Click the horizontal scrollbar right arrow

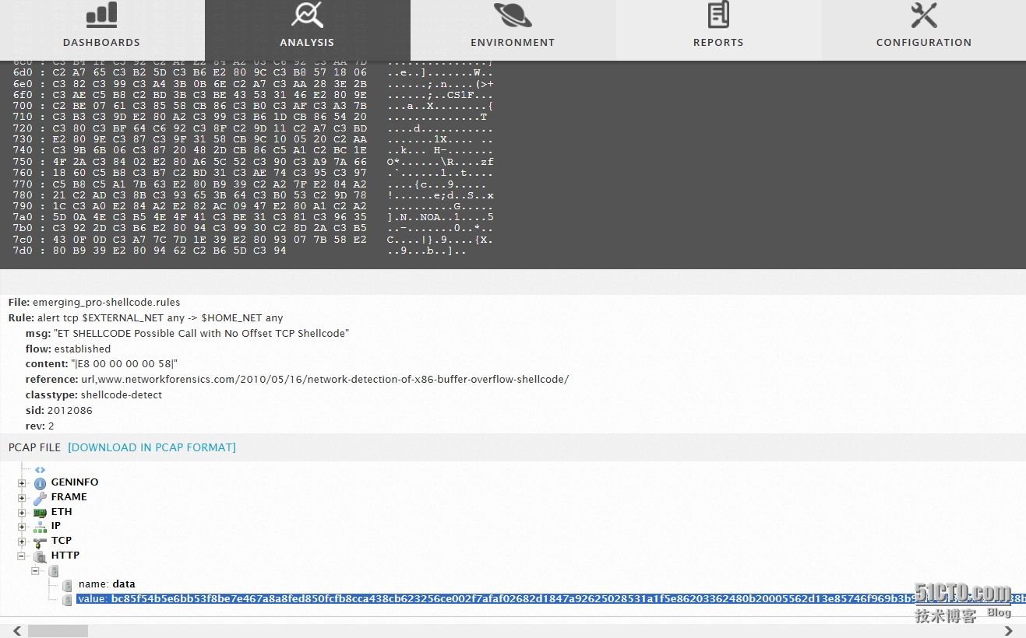[1008, 630]
